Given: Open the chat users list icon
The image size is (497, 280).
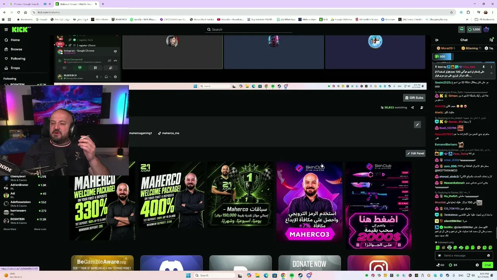Looking at the screenshot, I should pos(491,40).
